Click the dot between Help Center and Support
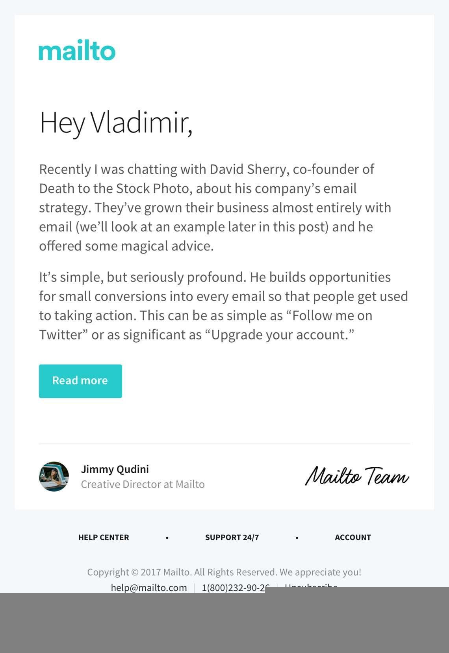This screenshot has width=449, height=653. (x=167, y=537)
